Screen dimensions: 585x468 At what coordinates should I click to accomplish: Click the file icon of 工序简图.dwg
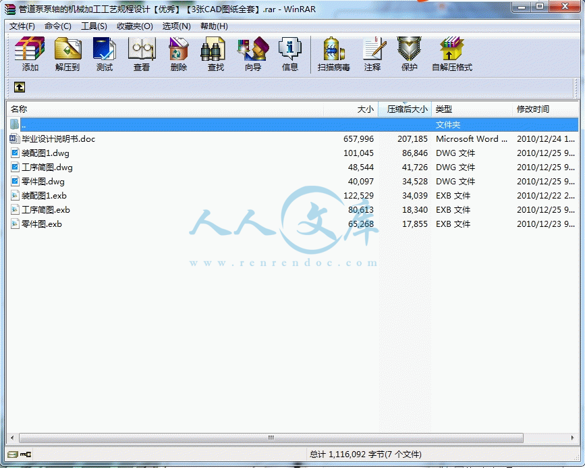pos(15,167)
